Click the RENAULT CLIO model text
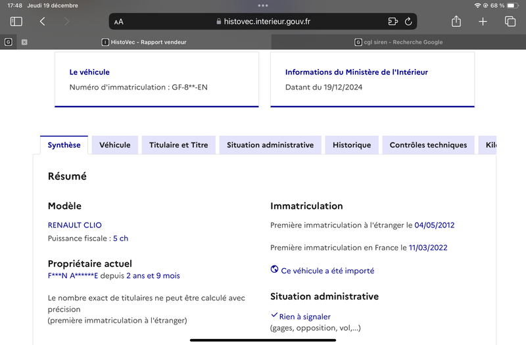The height and width of the screenshot is (345, 526). click(75, 225)
